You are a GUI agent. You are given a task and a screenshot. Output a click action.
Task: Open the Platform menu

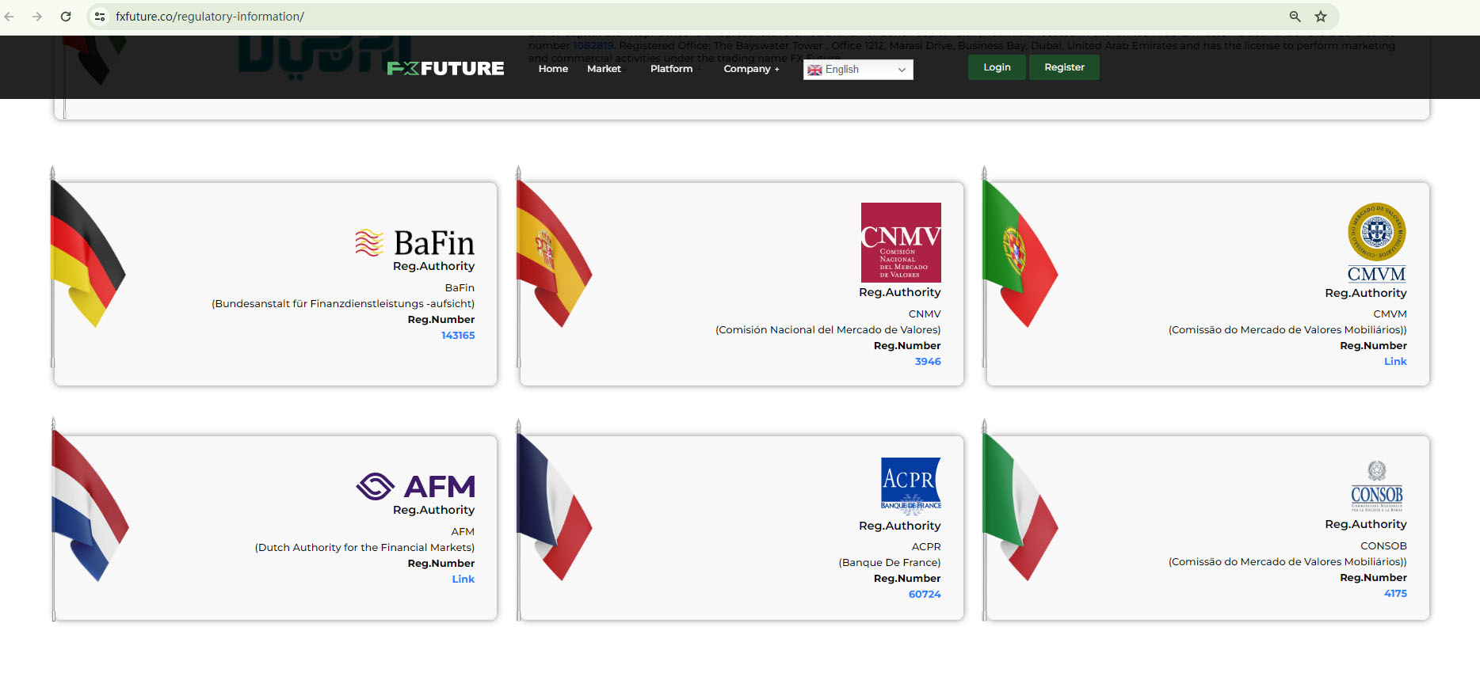pos(671,69)
